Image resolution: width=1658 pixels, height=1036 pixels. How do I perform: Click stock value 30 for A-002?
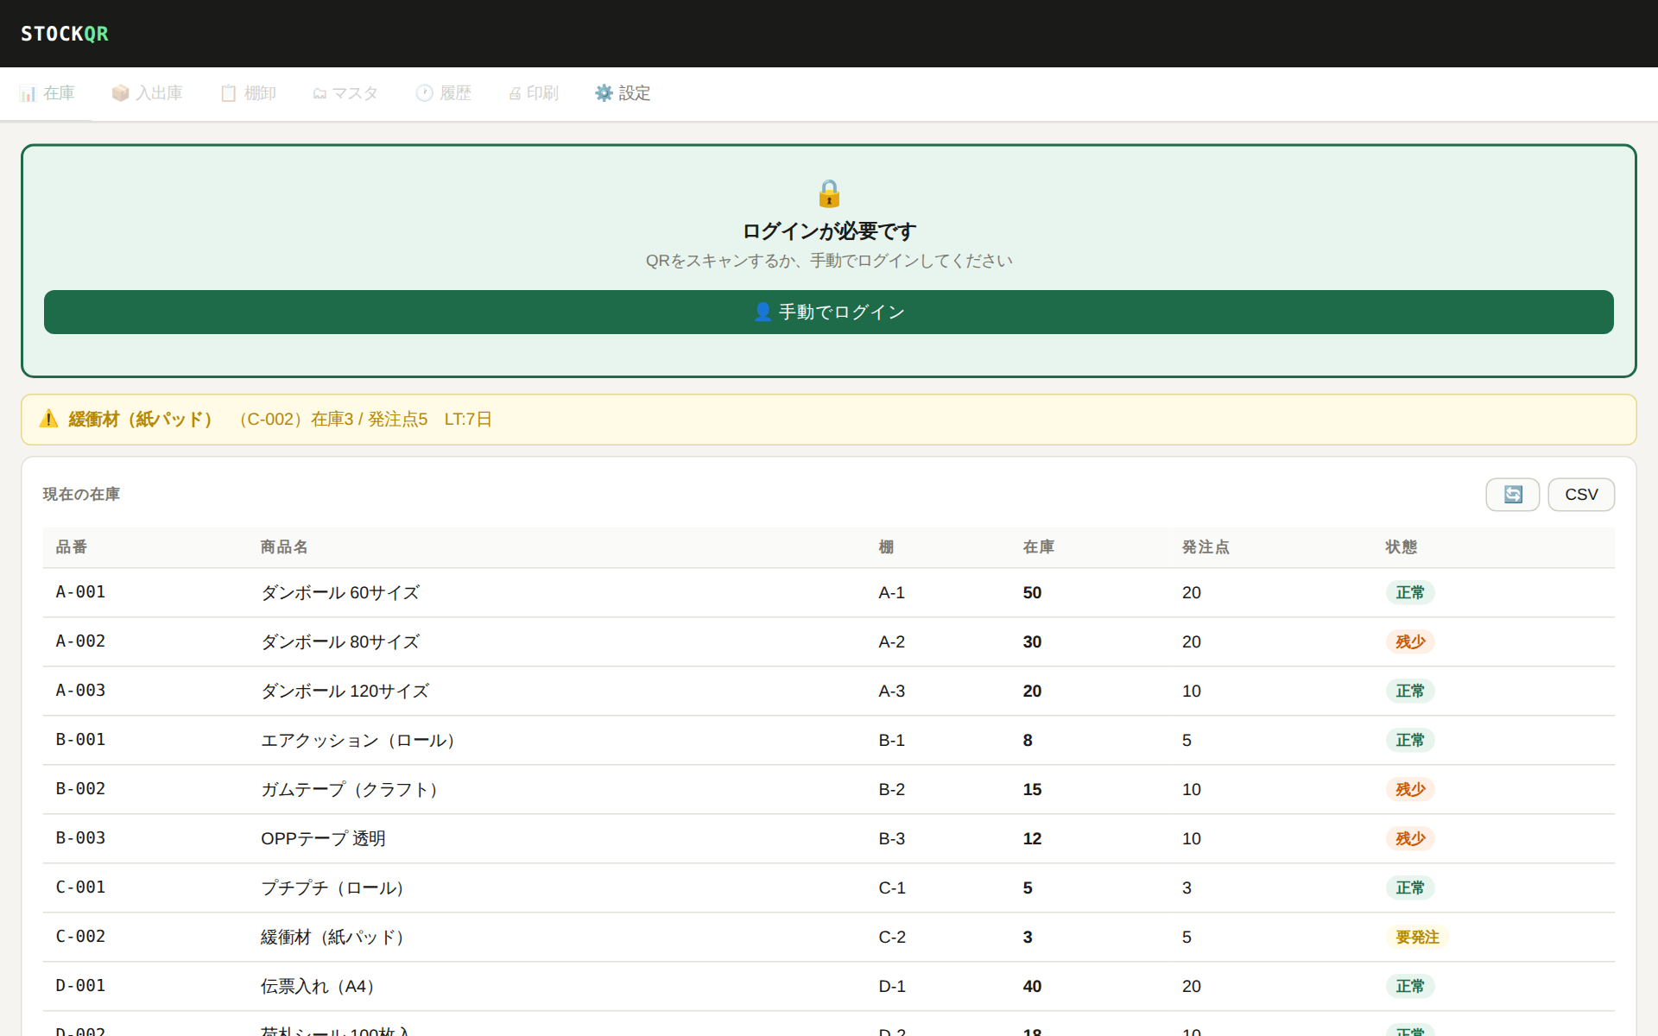[x=1032, y=641]
